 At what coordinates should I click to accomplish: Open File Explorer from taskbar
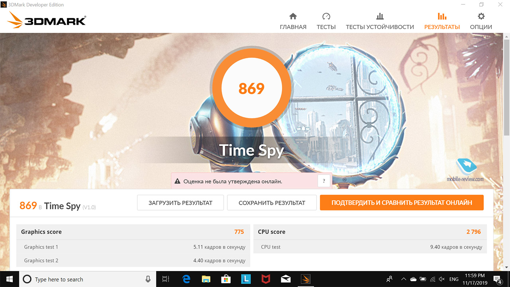click(206, 279)
